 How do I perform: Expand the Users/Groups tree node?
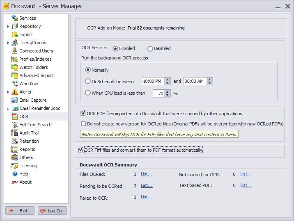[8, 43]
